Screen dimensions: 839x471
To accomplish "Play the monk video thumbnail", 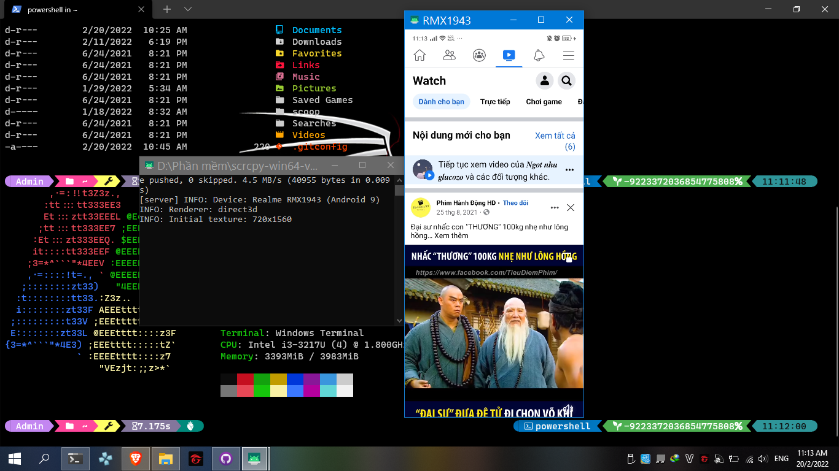I will [x=494, y=333].
